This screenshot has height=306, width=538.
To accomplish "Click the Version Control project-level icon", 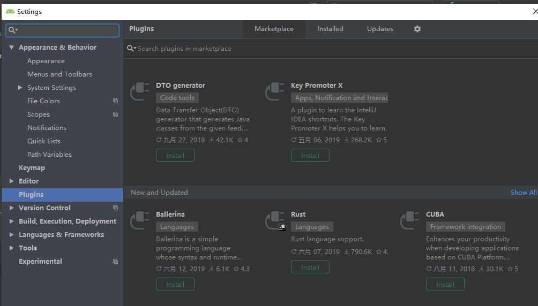I will 115,208.
